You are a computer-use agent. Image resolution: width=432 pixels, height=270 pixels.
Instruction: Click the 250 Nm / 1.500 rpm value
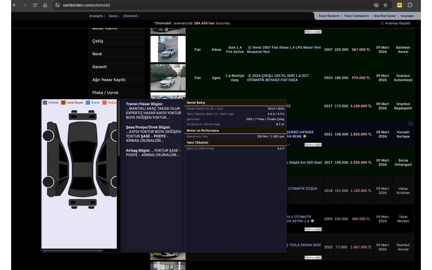tap(271, 136)
